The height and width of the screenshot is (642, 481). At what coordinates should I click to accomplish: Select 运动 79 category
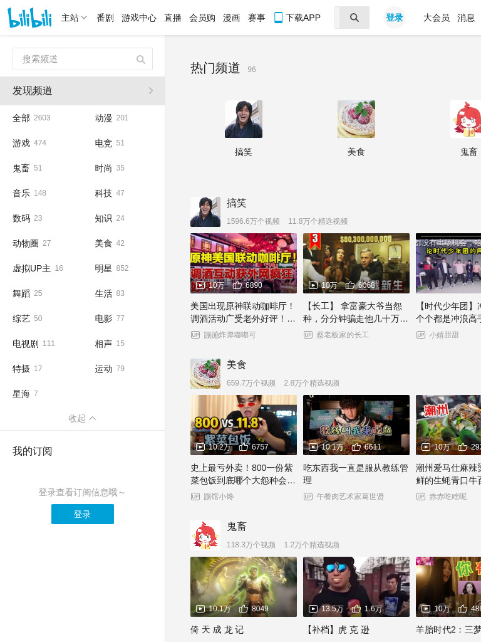(x=110, y=369)
